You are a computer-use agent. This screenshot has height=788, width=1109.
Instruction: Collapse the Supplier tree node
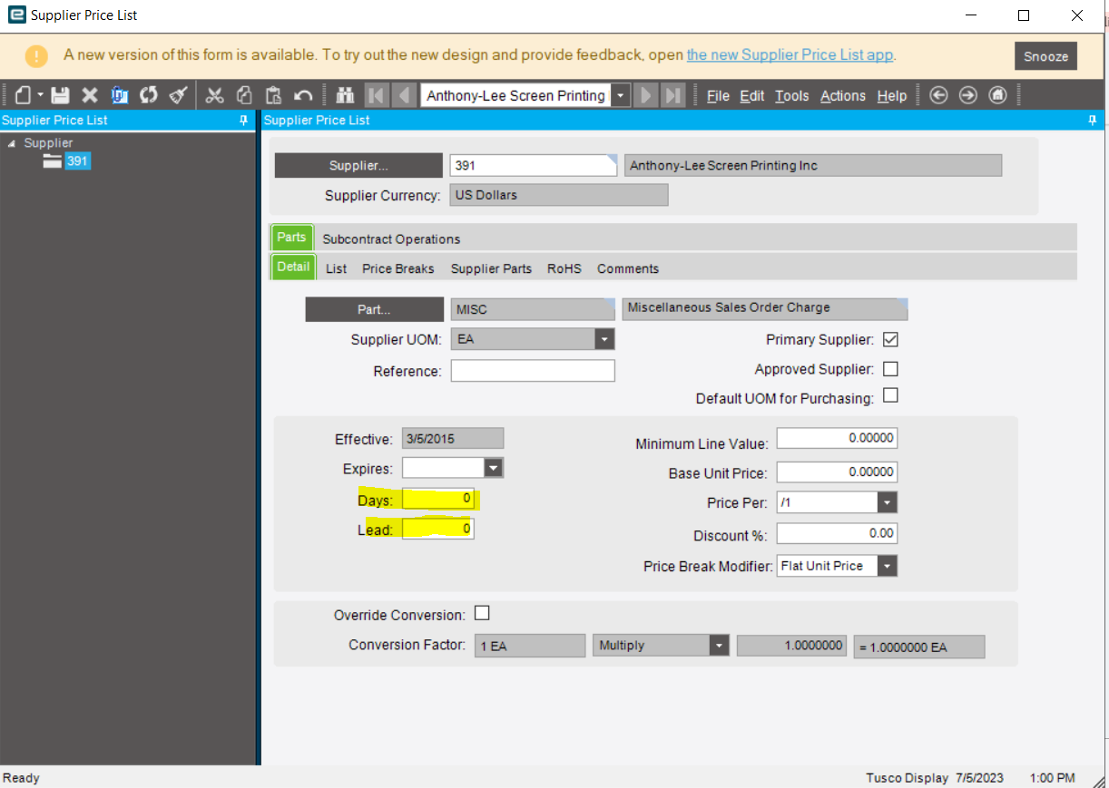11,143
